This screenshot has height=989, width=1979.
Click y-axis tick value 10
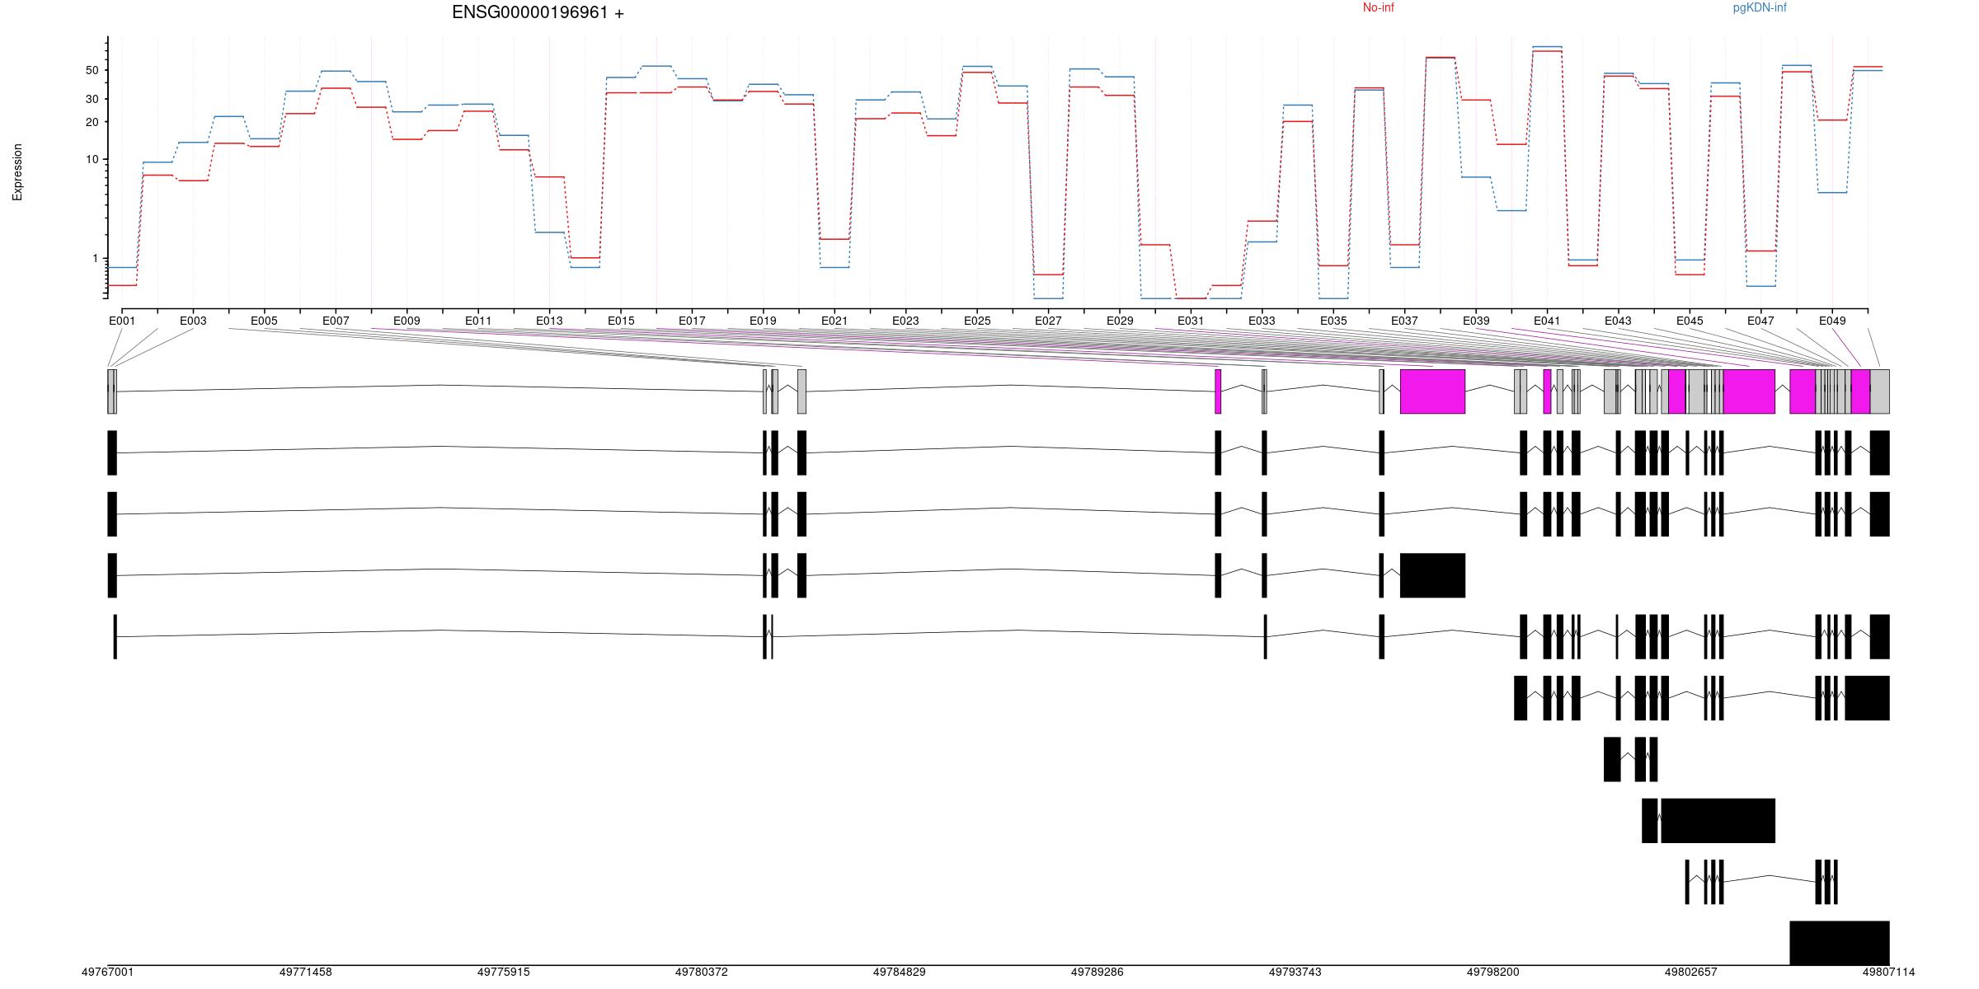(92, 159)
